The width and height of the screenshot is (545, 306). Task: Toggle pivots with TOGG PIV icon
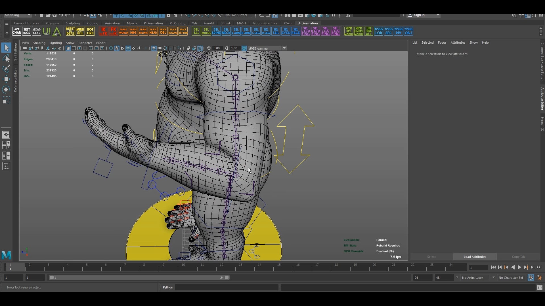[x=398, y=31]
